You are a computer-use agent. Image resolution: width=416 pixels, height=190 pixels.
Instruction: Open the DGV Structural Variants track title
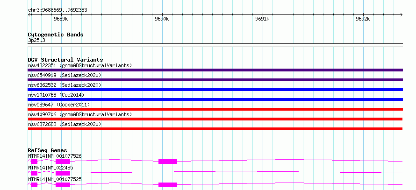tap(65, 60)
